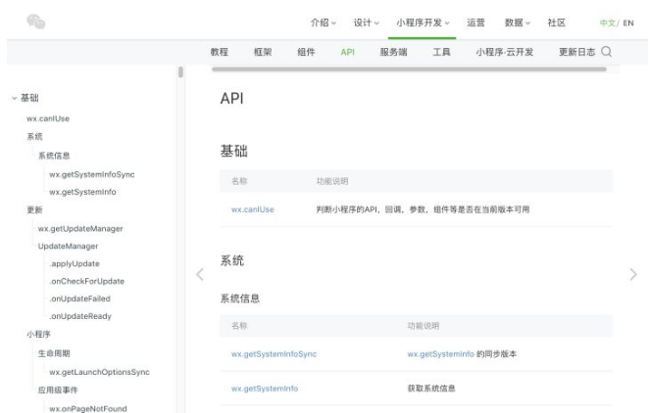Go to previous page arrow
649x413 pixels.
click(x=200, y=274)
